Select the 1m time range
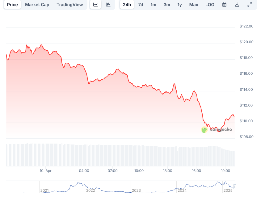Image resolution: width=265 pixels, height=201 pixels. point(154,5)
